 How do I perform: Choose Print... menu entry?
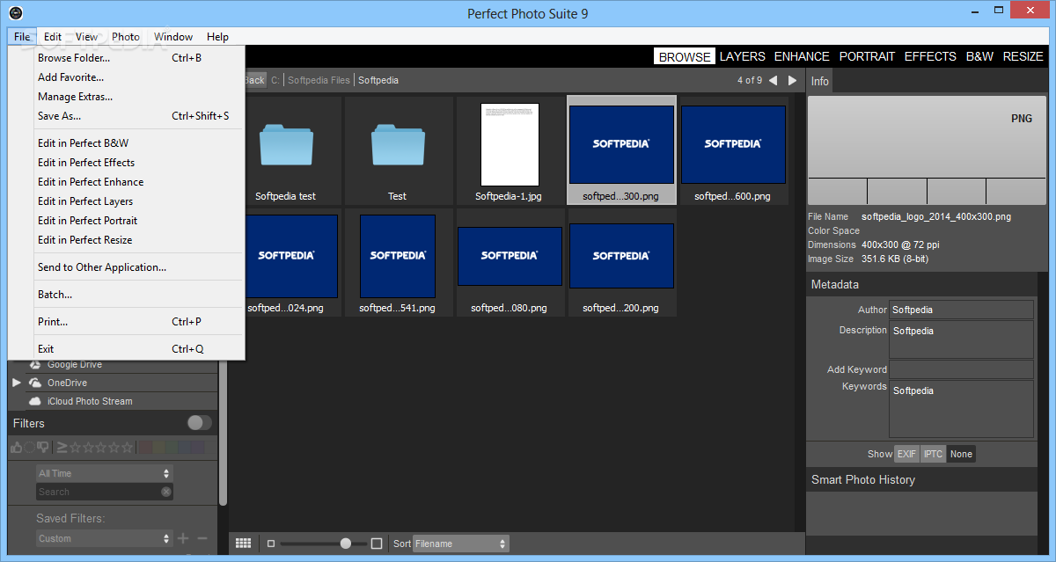(x=126, y=322)
